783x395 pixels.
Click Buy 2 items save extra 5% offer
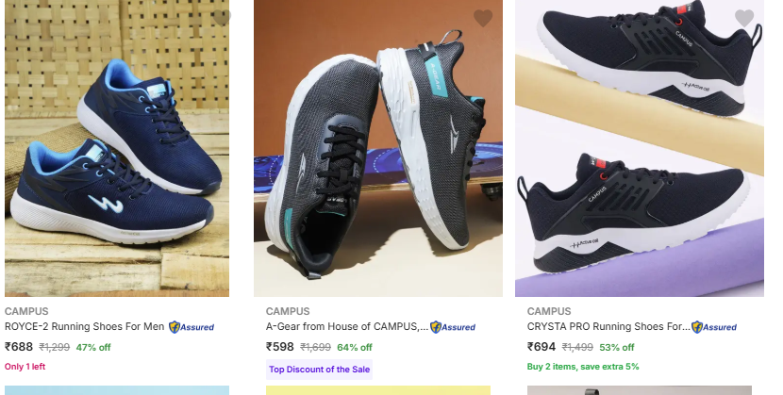(x=583, y=367)
